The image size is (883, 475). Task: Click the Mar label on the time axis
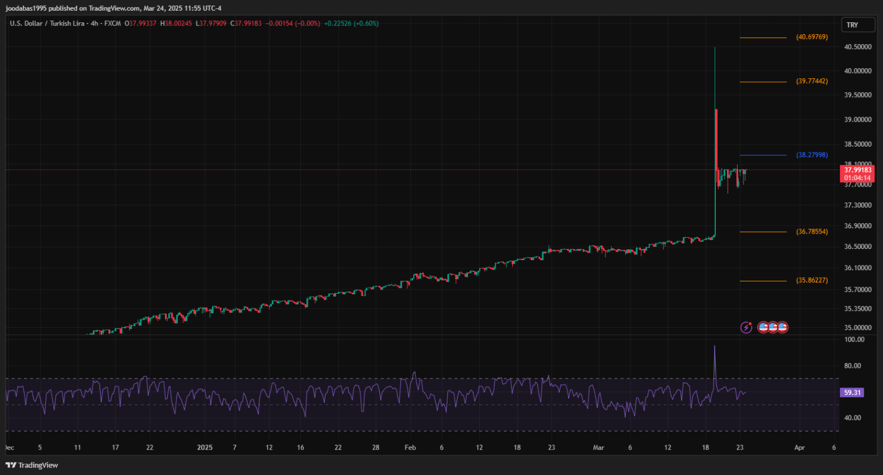(599, 448)
